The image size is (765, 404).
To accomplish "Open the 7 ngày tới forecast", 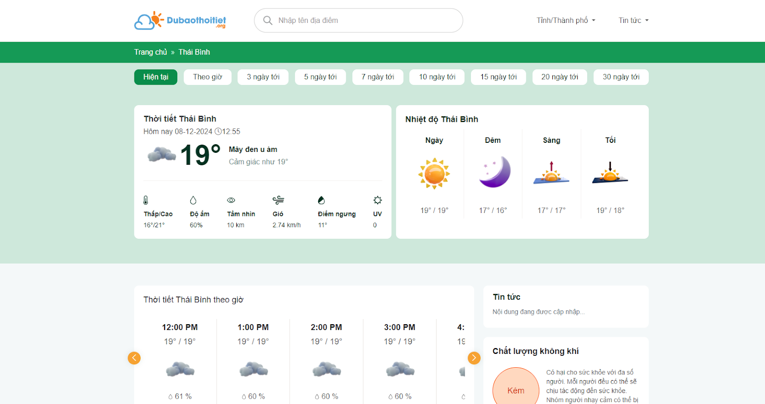I will coord(378,77).
